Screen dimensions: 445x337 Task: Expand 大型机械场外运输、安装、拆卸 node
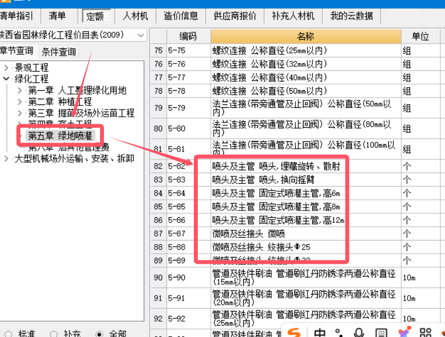(6, 159)
